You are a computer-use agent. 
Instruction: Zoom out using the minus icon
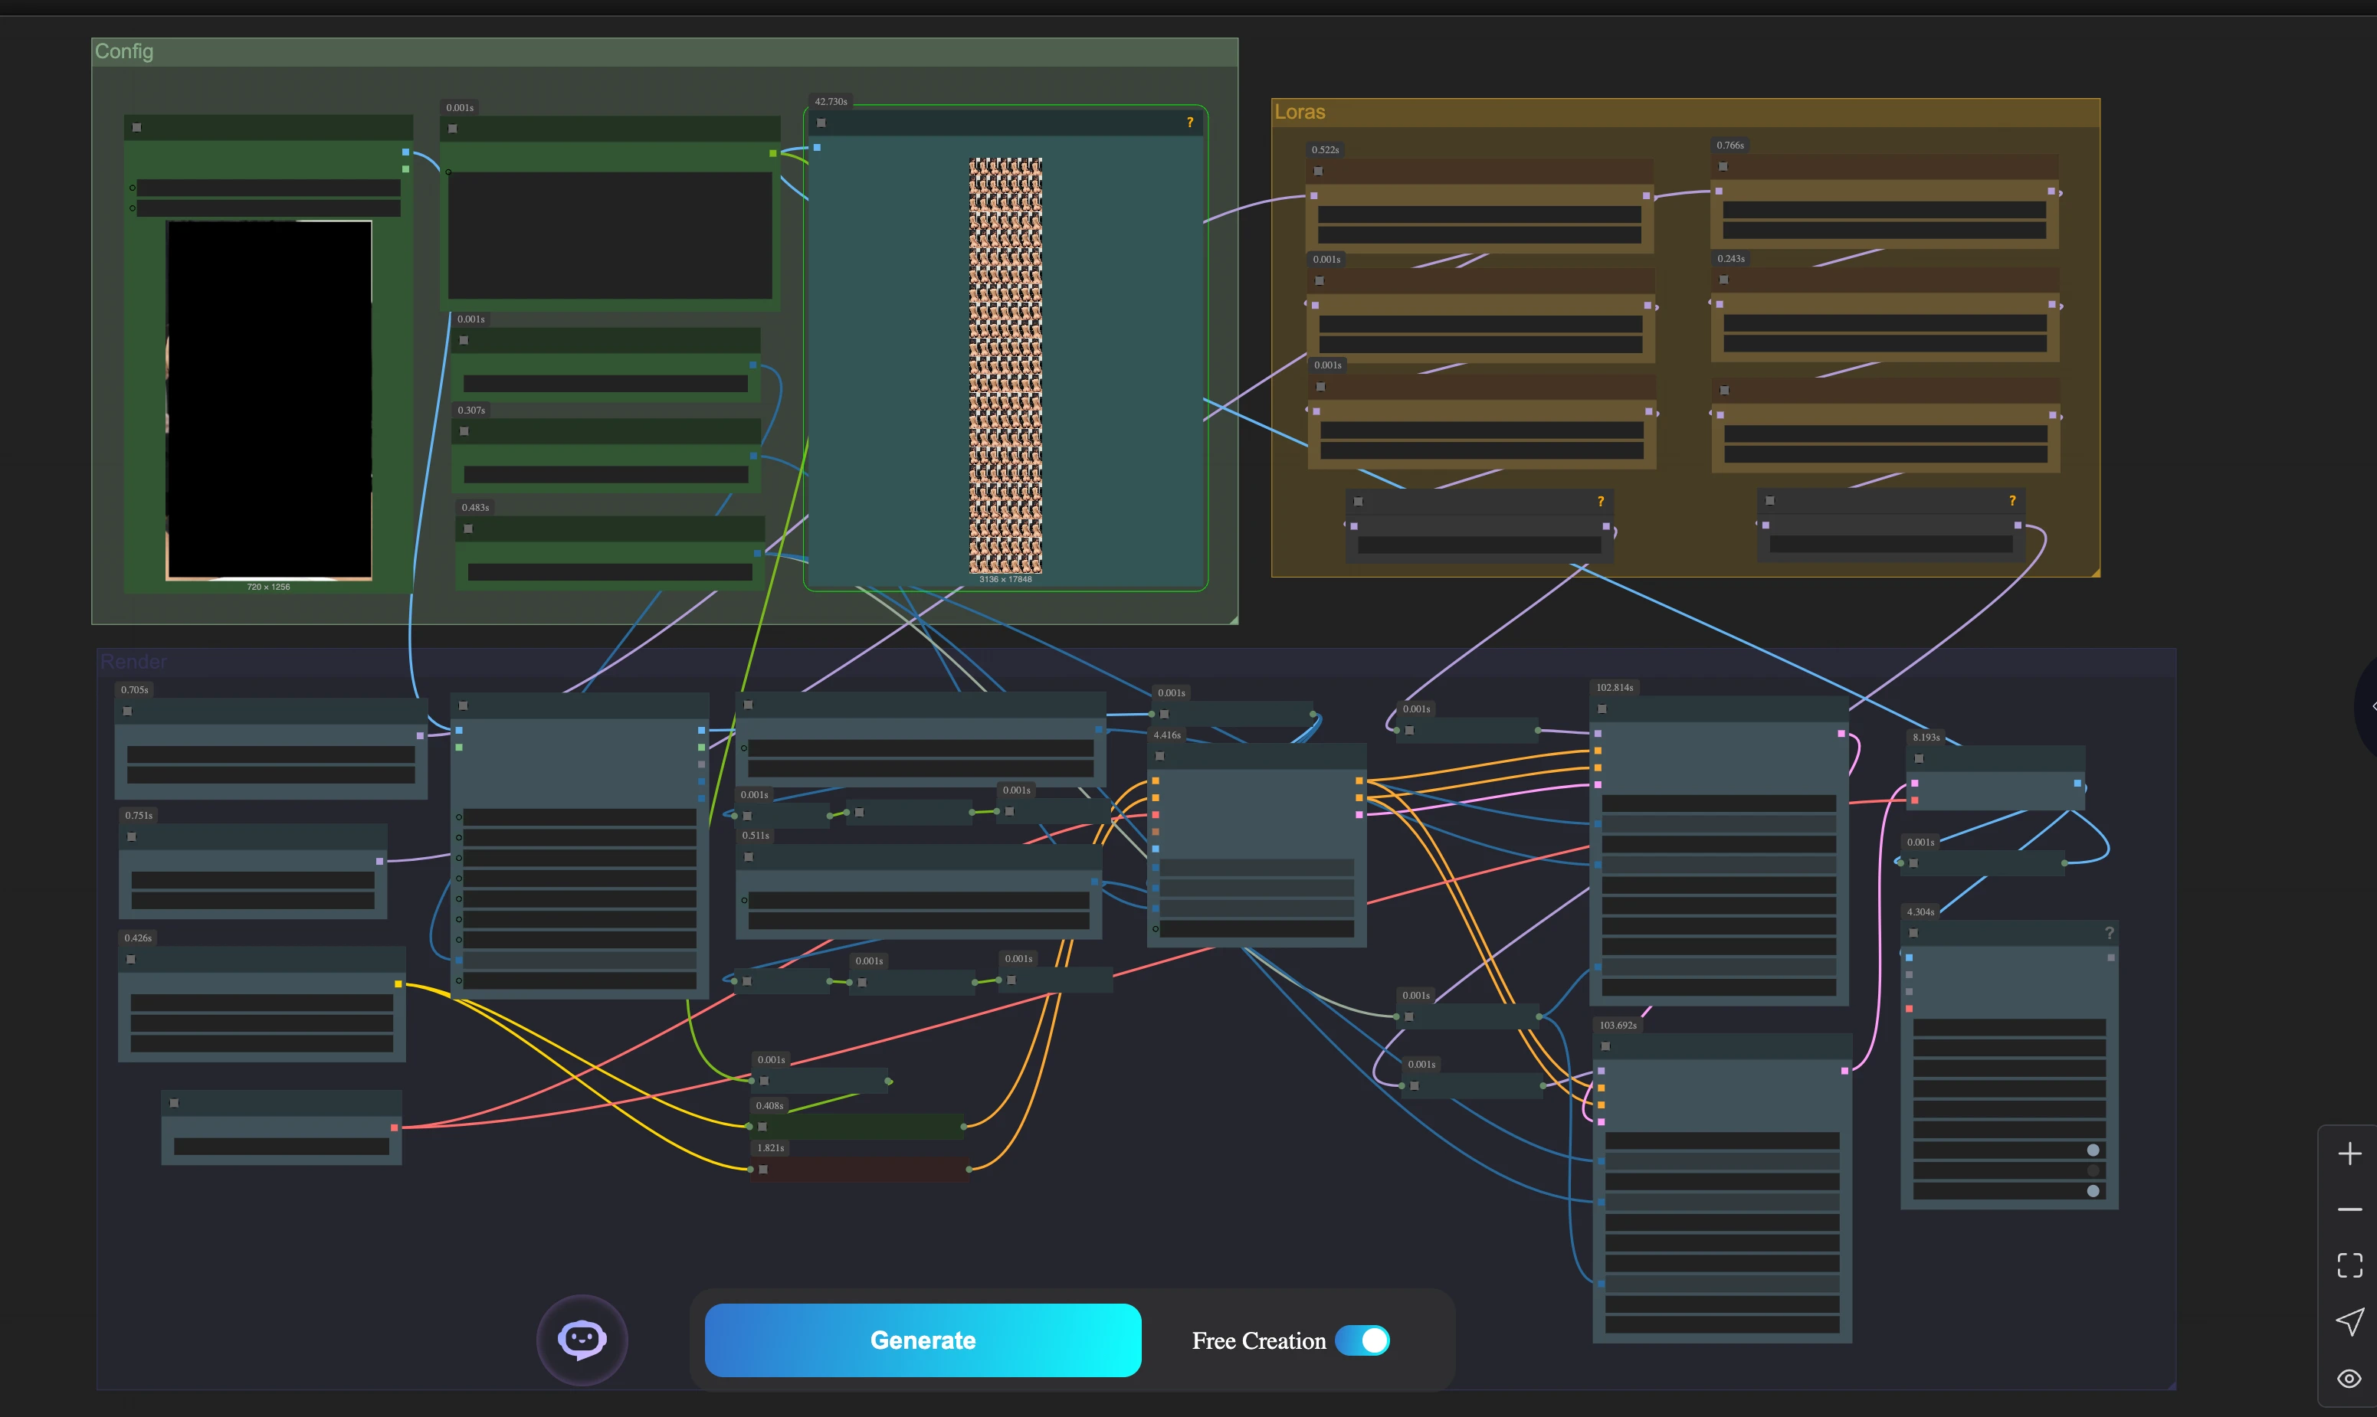(2349, 1209)
